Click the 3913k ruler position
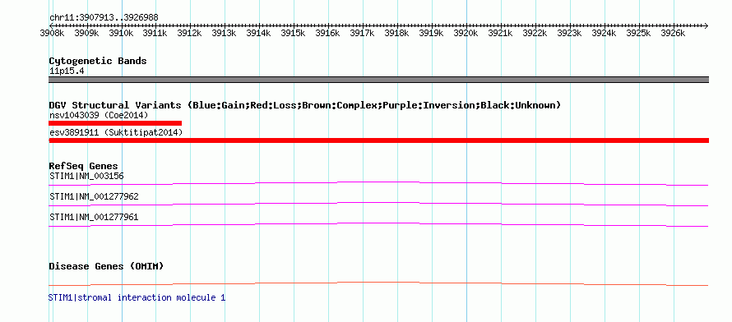Viewport: 732px width, 322px height. point(225,33)
